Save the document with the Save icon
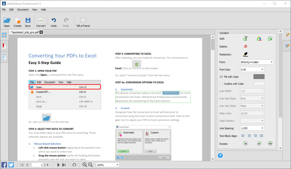Image resolution: width=291 pixels, height=169 pixels. pyautogui.click(x=28, y=20)
